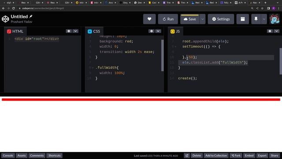This screenshot has width=282, height=159.
Task: Delete this pen
Action: click(197, 155)
